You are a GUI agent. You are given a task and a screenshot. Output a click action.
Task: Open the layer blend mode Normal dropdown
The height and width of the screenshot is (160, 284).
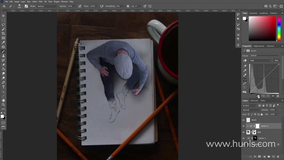[x=251, y=110]
